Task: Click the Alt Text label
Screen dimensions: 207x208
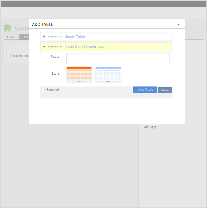Action: 150,127
